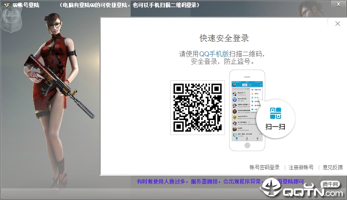Open the 意见反馈 feedback link

[332, 167]
